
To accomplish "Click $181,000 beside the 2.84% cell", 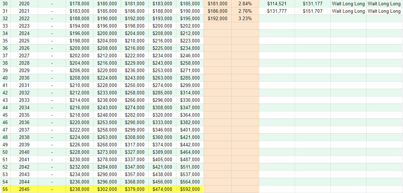I will (x=217, y=4).
